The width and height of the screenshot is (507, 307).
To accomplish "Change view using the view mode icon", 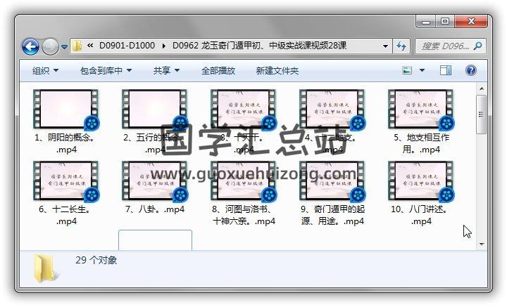I will (x=407, y=70).
